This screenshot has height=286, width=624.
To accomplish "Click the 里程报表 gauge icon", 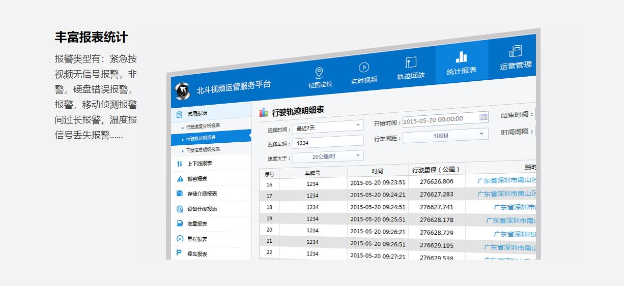I will [179, 239].
